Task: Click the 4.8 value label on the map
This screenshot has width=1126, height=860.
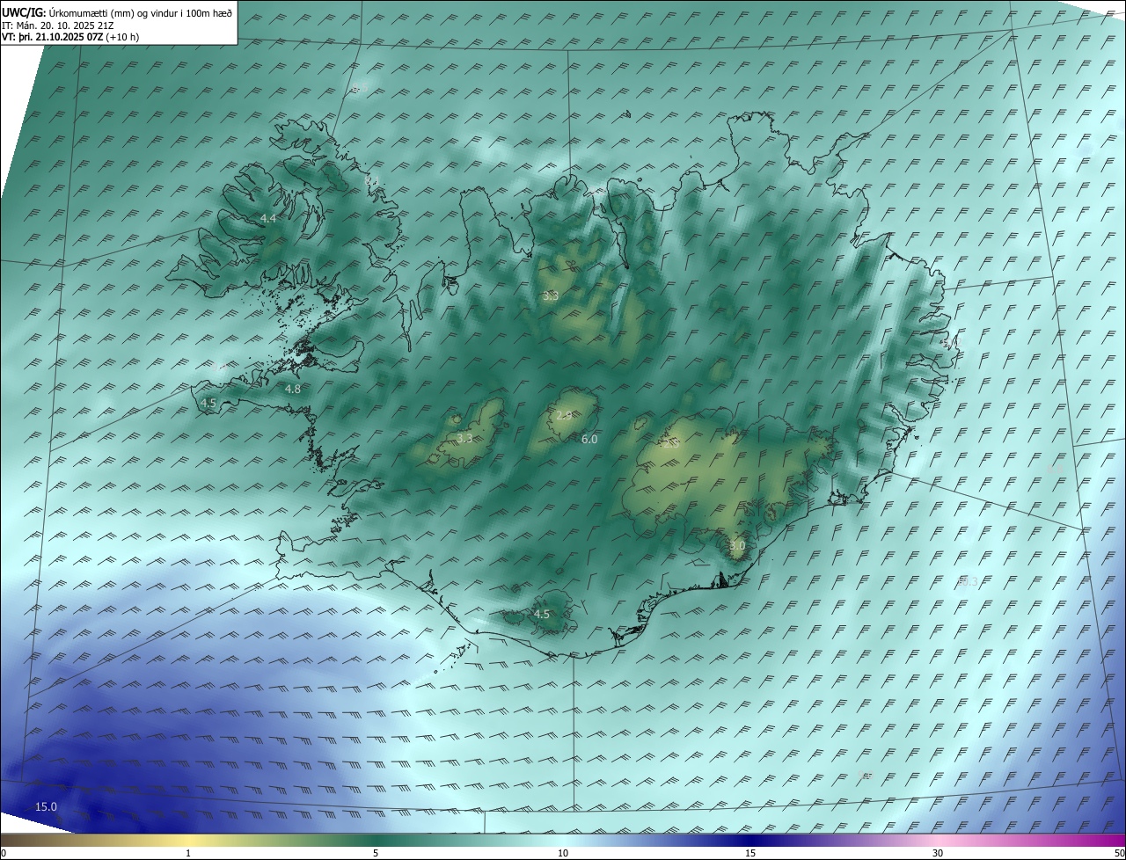Action: [x=293, y=389]
